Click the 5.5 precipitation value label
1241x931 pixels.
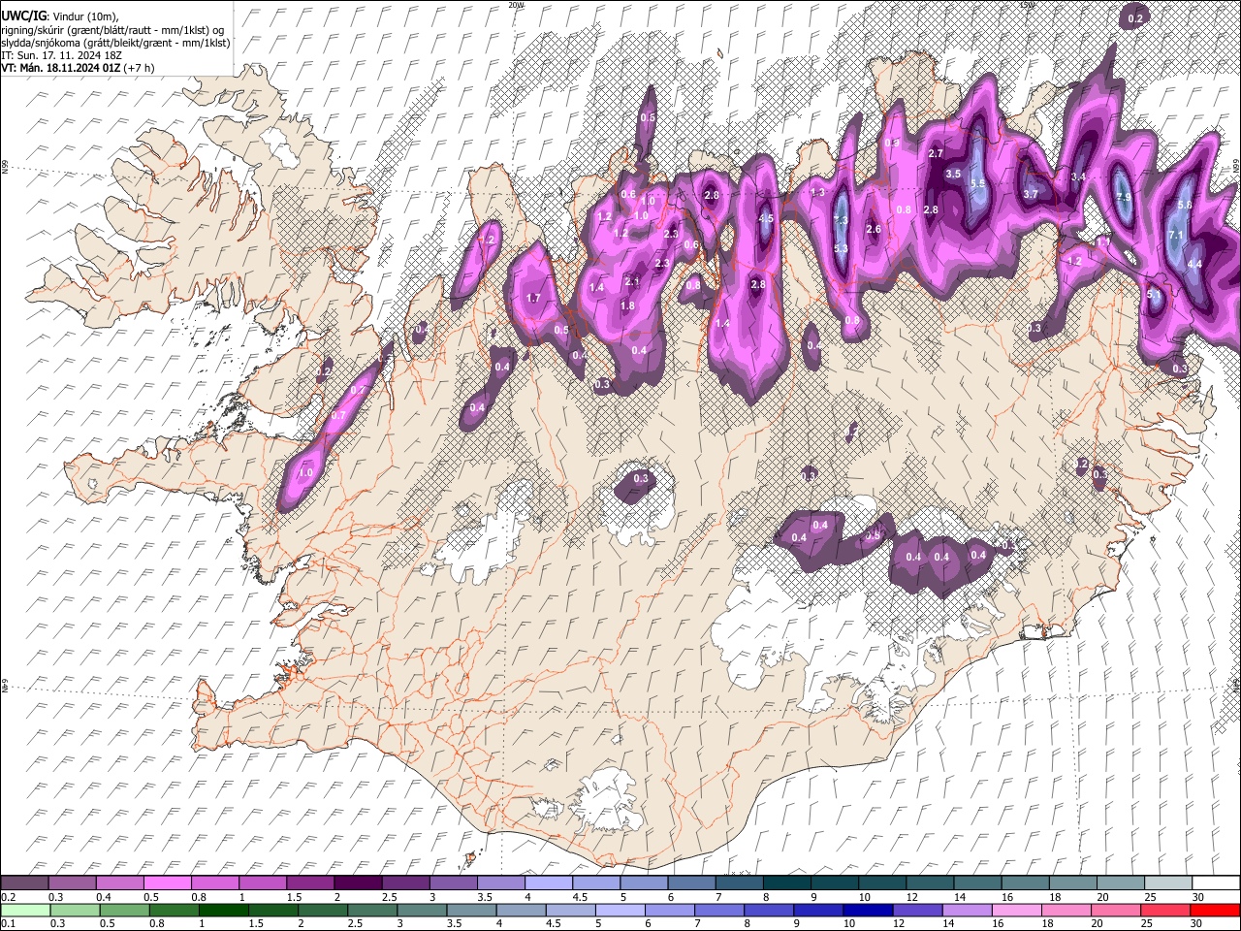(978, 183)
